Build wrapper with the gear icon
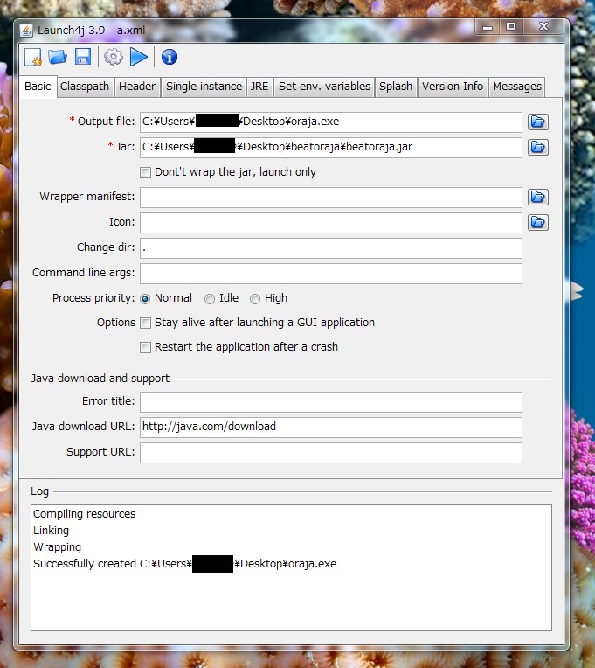The width and height of the screenshot is (595, 668). click(x=114, y=57)
